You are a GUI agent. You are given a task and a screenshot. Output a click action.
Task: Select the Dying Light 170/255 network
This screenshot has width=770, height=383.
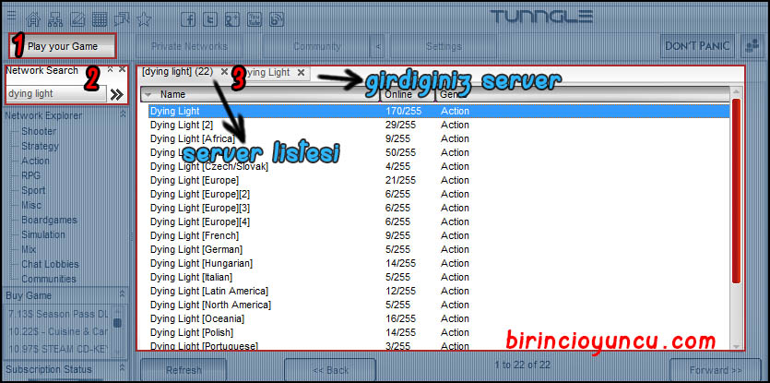tap(439, 111)
